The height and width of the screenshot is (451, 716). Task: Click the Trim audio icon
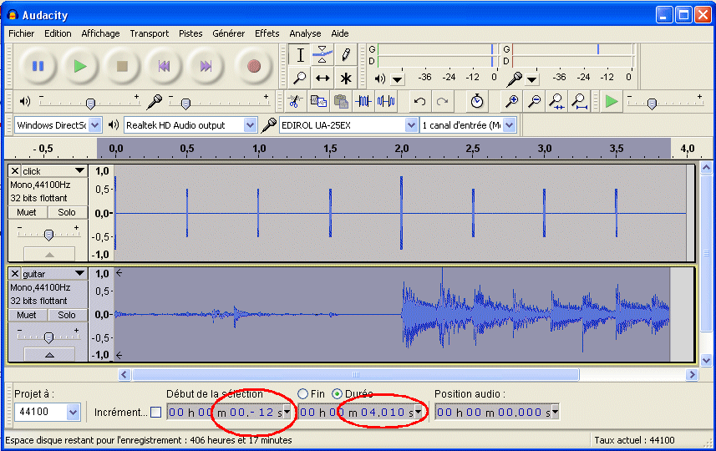click(363, 101)
